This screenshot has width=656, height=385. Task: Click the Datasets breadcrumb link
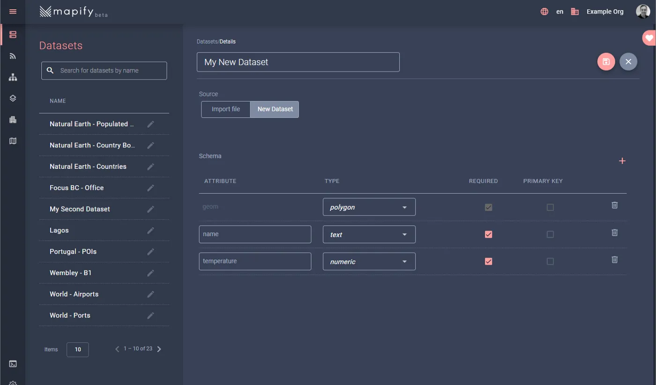pos(207,42)
